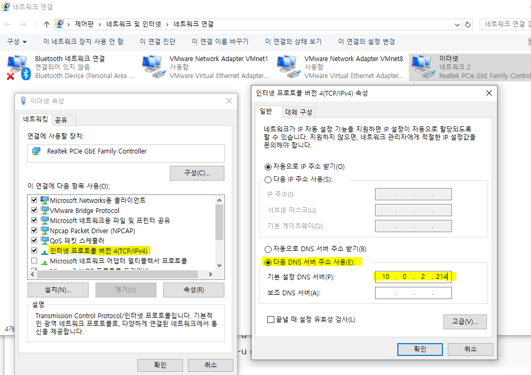The image size is (531, 375).
Task: Click the VMware Bridge Protocol item icon
Action: click(45, 210)
